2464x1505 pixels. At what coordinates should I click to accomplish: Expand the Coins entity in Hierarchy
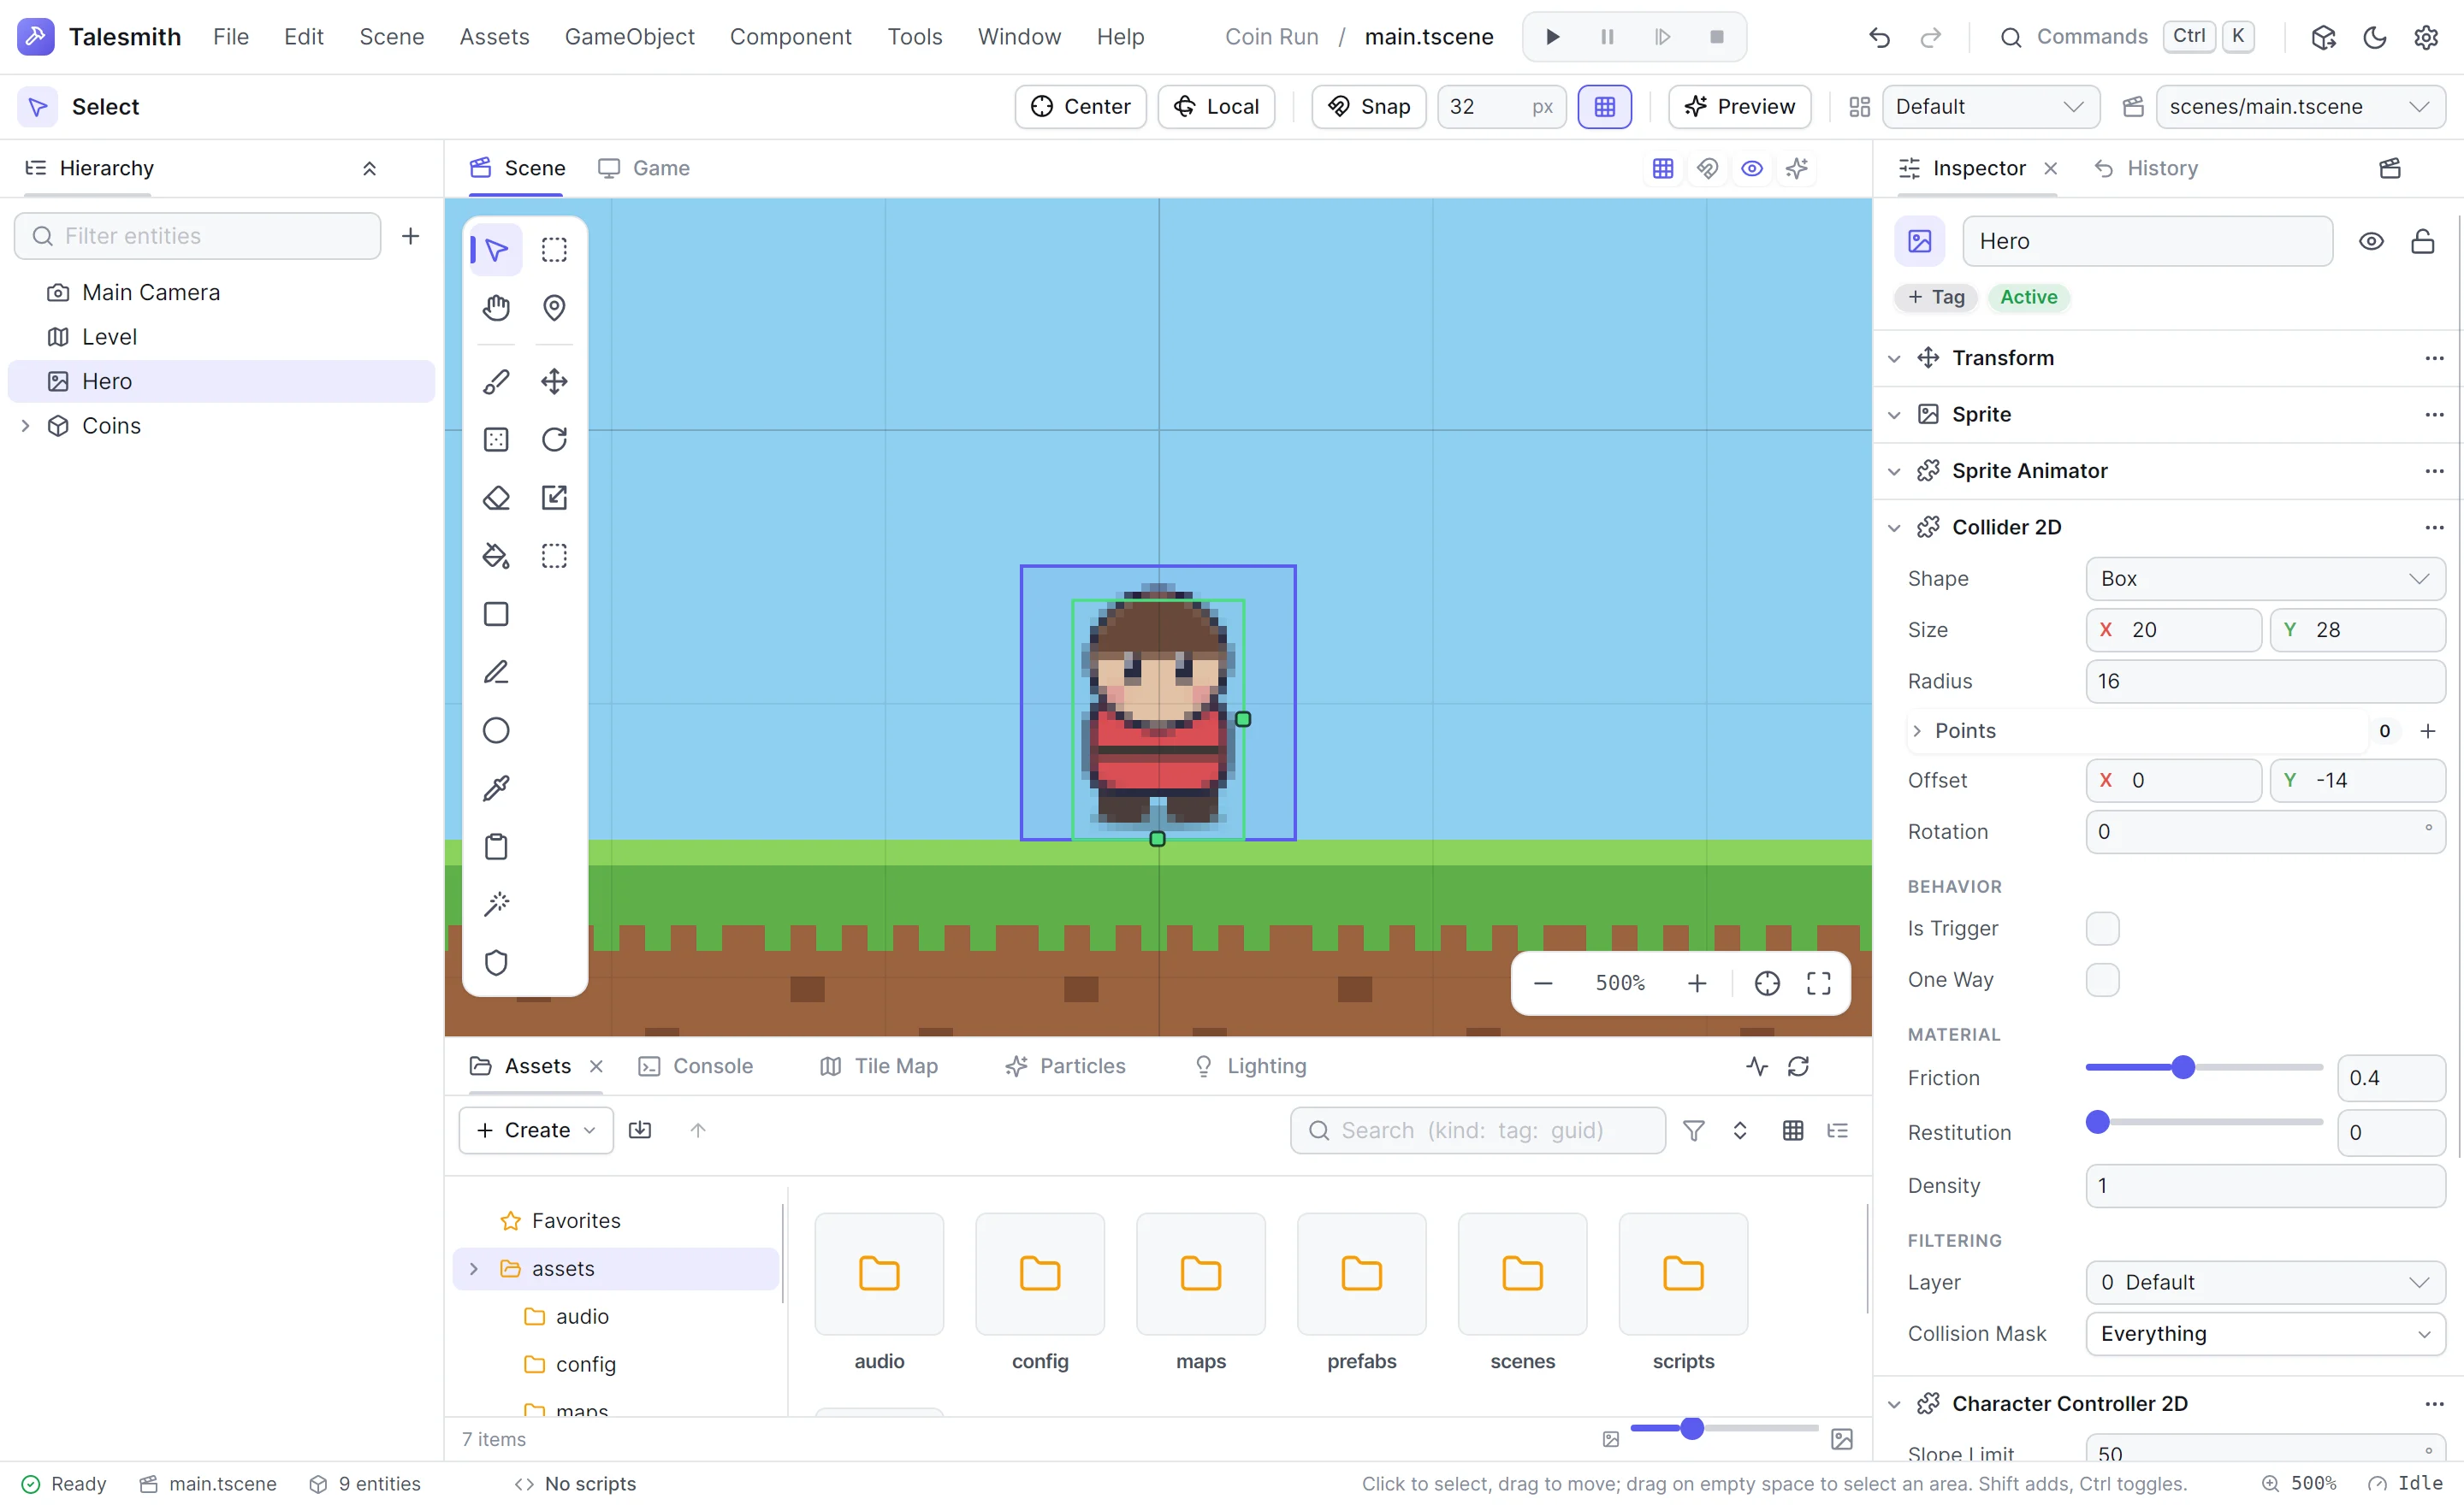tap(25, 426)
